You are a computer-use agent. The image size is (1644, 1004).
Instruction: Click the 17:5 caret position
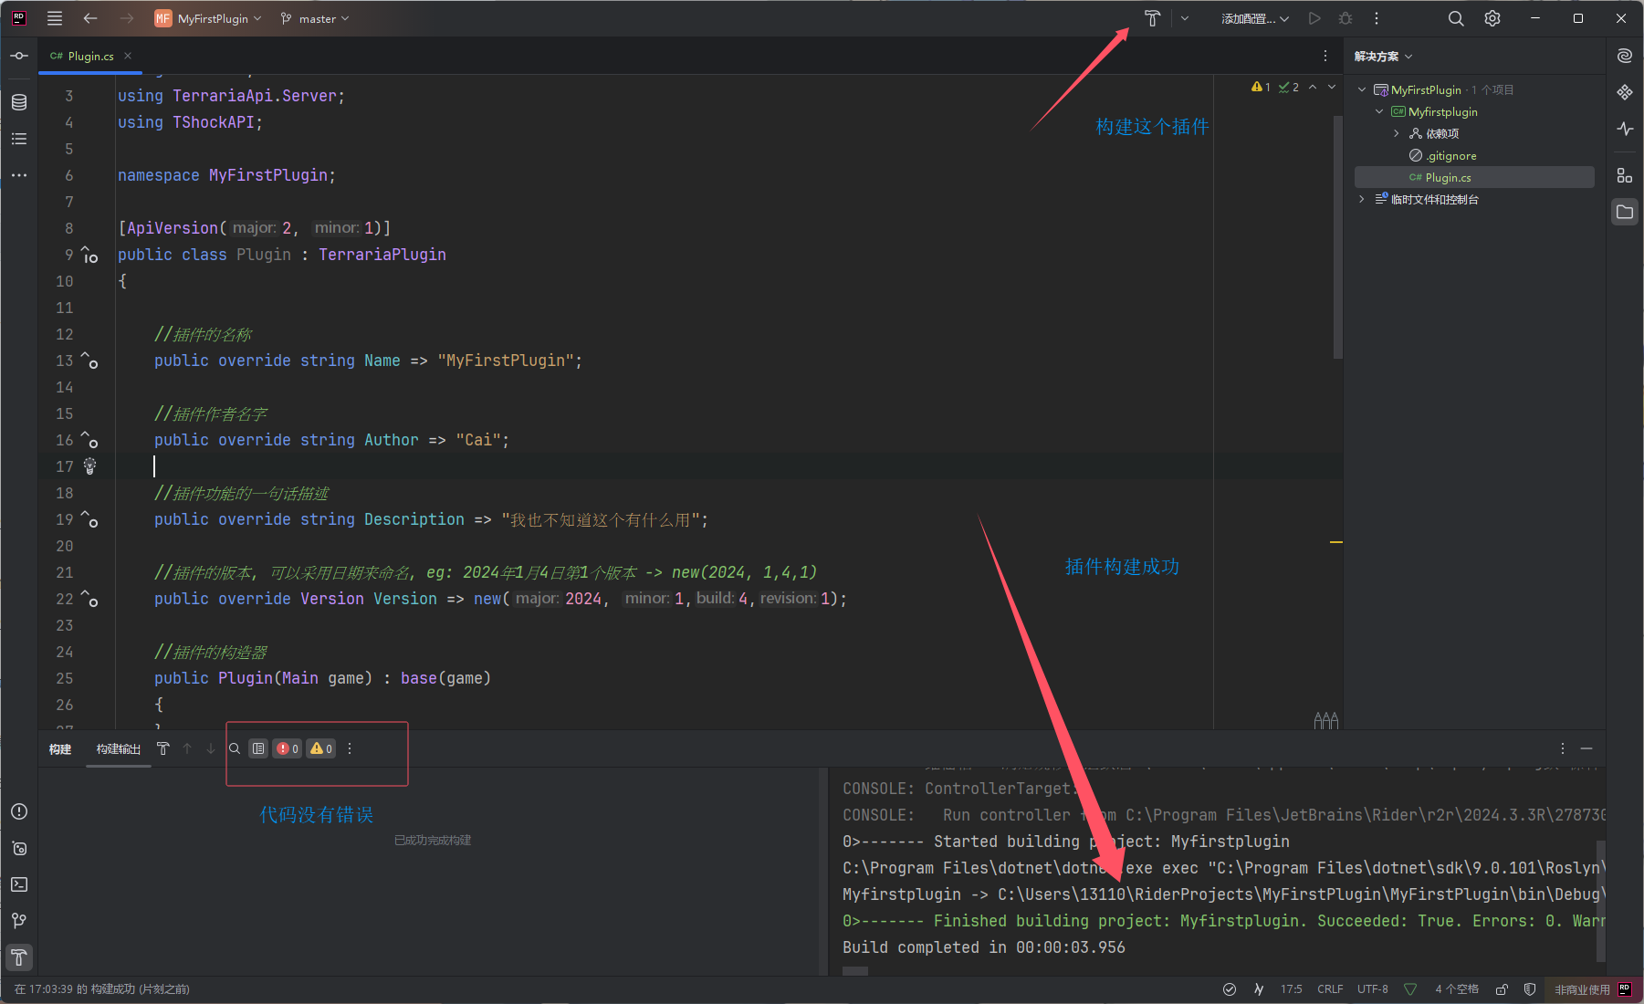click(x=1291, y=989)
